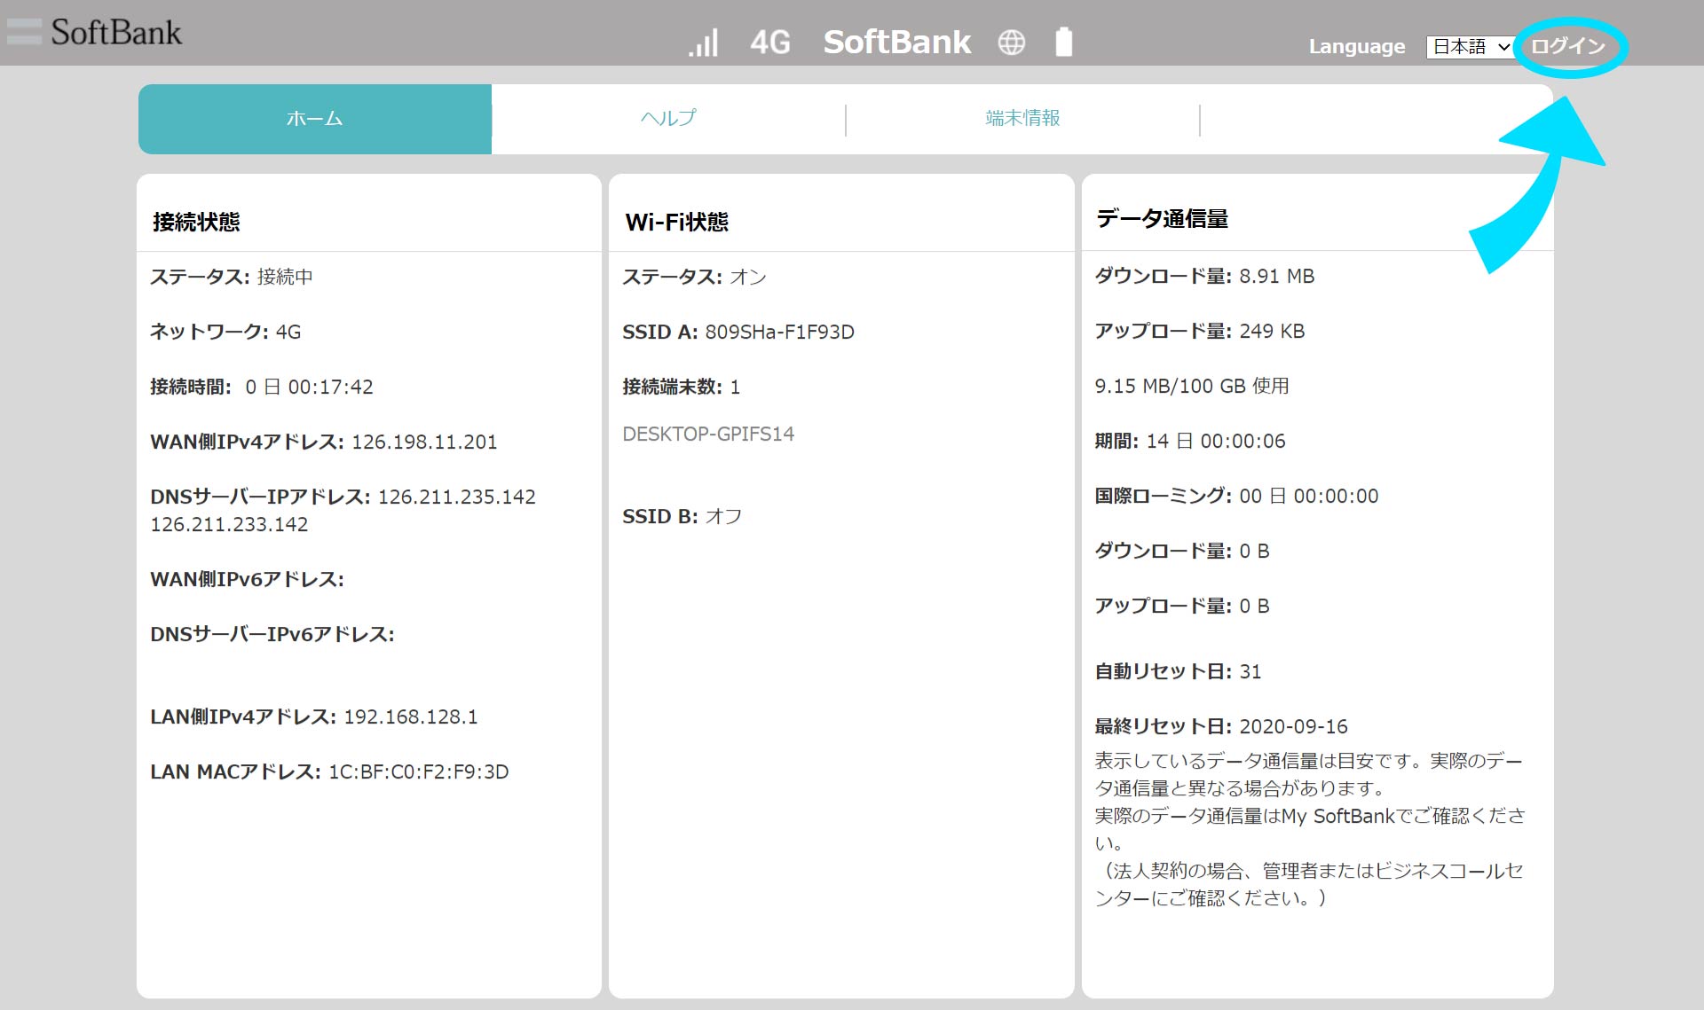Screen dimensions: 1704x1010
Task: Click the 最終リセット日 date 2020-09-16
Action: click(1293, 727)
